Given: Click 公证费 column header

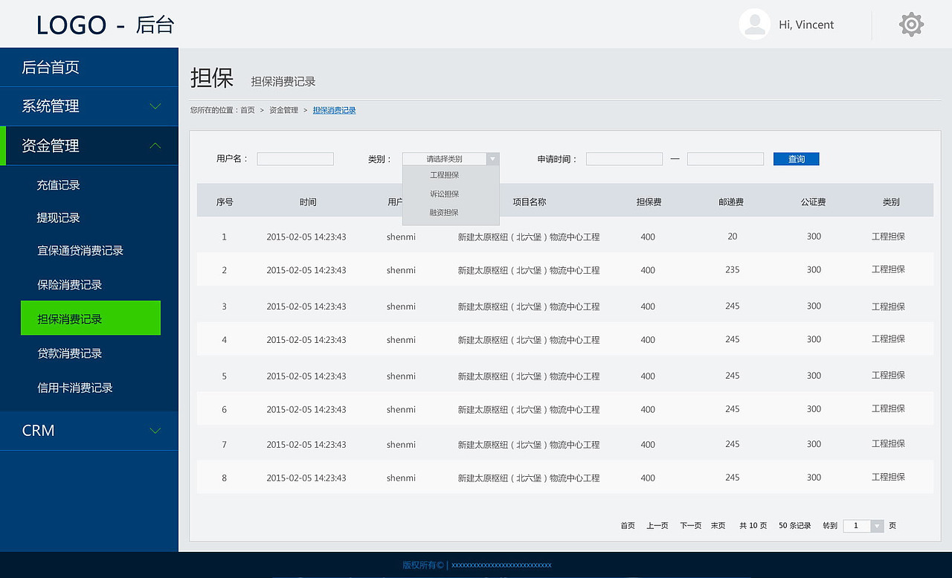Looking at the screenshot, I should tap(814, 202).
